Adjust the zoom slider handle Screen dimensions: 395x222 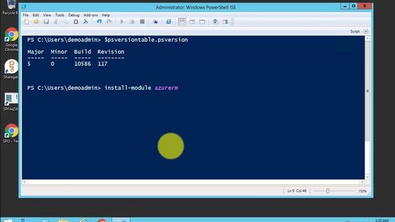click(328, 191)
